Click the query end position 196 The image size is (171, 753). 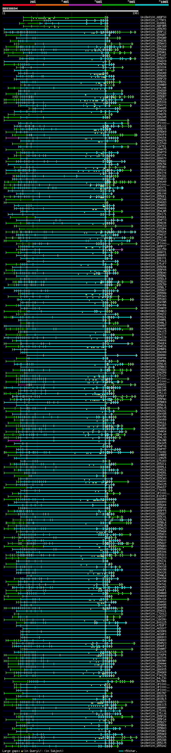135,13
